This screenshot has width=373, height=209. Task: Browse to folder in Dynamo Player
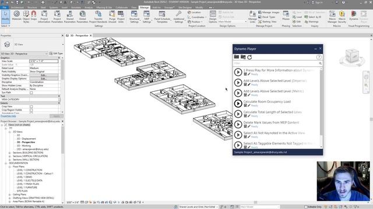click(x=237, y=57)
